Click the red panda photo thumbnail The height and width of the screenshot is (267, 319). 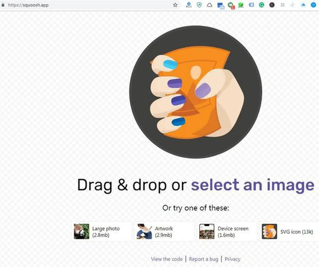(82, 232)
